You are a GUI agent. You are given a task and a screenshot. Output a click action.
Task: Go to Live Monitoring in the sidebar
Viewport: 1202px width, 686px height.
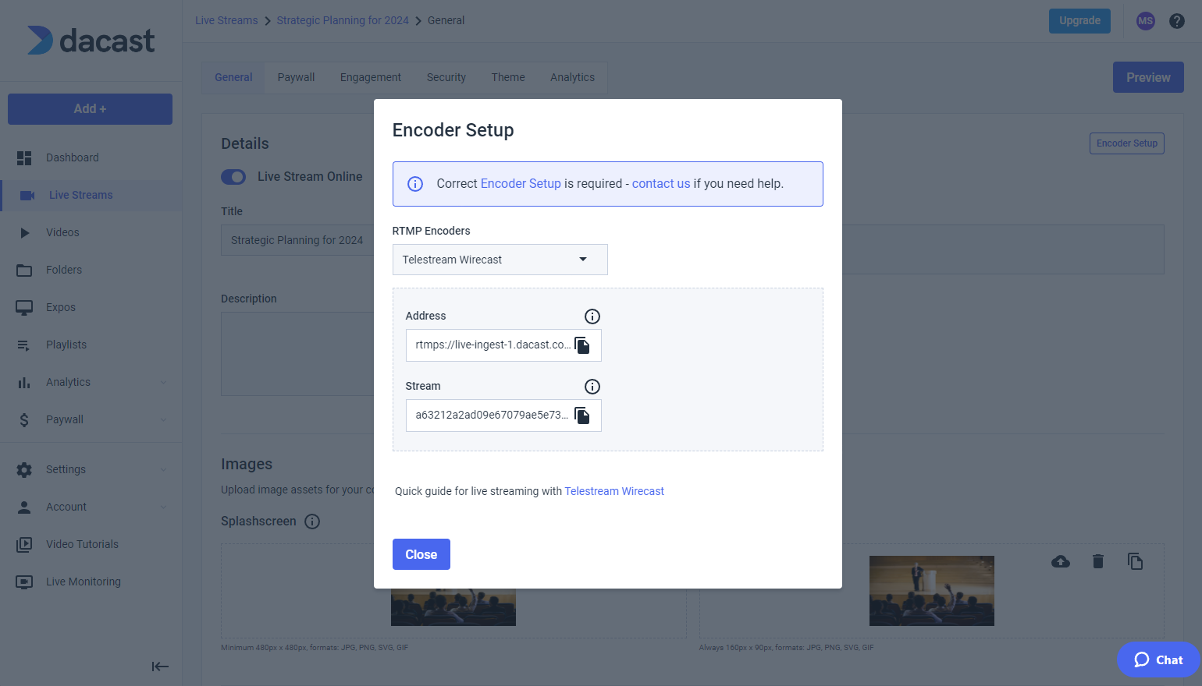tap(82, 582)
